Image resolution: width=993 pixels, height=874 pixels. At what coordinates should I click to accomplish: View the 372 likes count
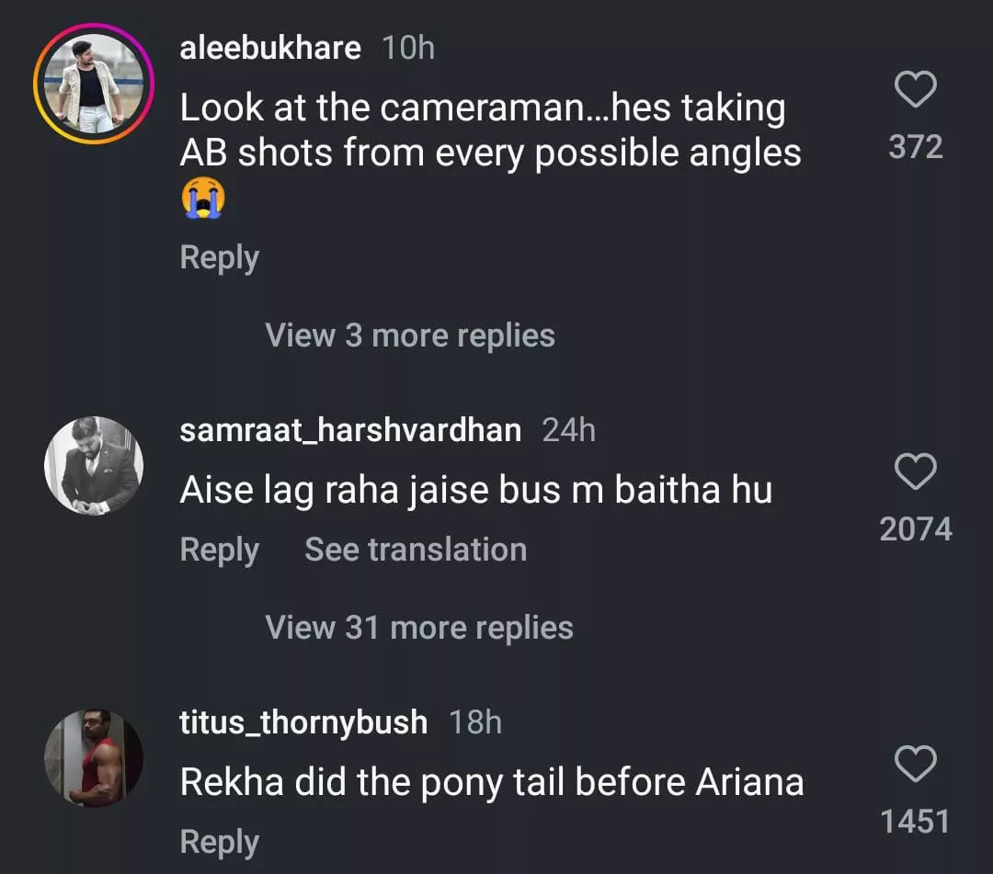click(x=916, y=147)
